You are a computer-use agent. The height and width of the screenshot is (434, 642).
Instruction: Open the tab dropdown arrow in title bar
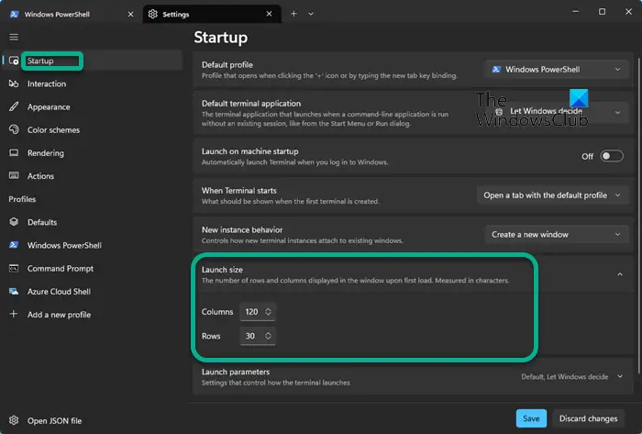pos(311,14)
